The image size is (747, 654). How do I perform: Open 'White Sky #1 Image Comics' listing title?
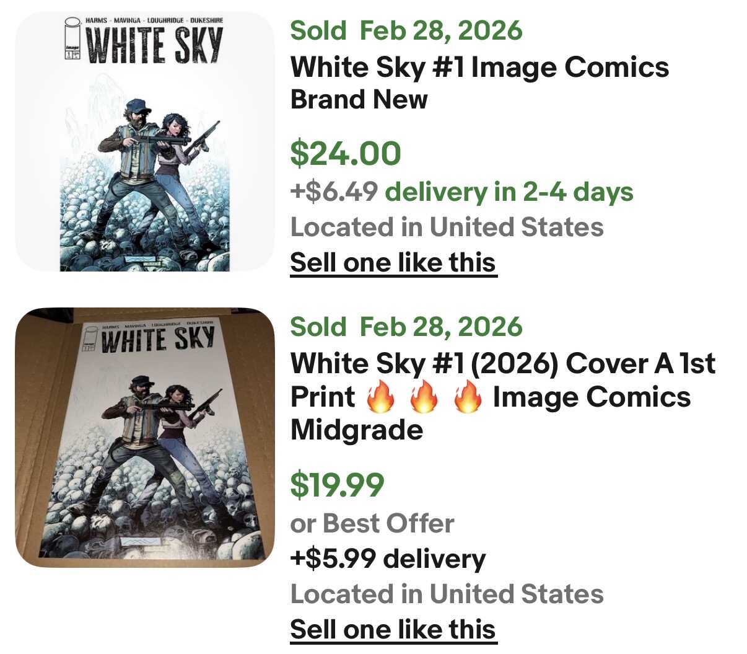[479, 67]
